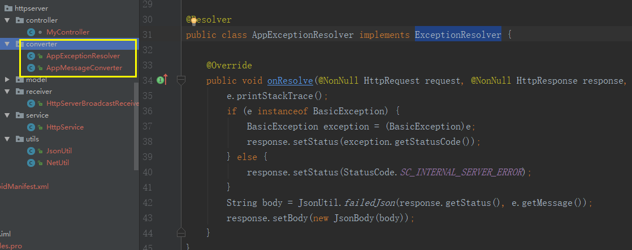This screenshot has height=250, width=632.
Task: Click the failedJson method call
Action: point(370,203)
